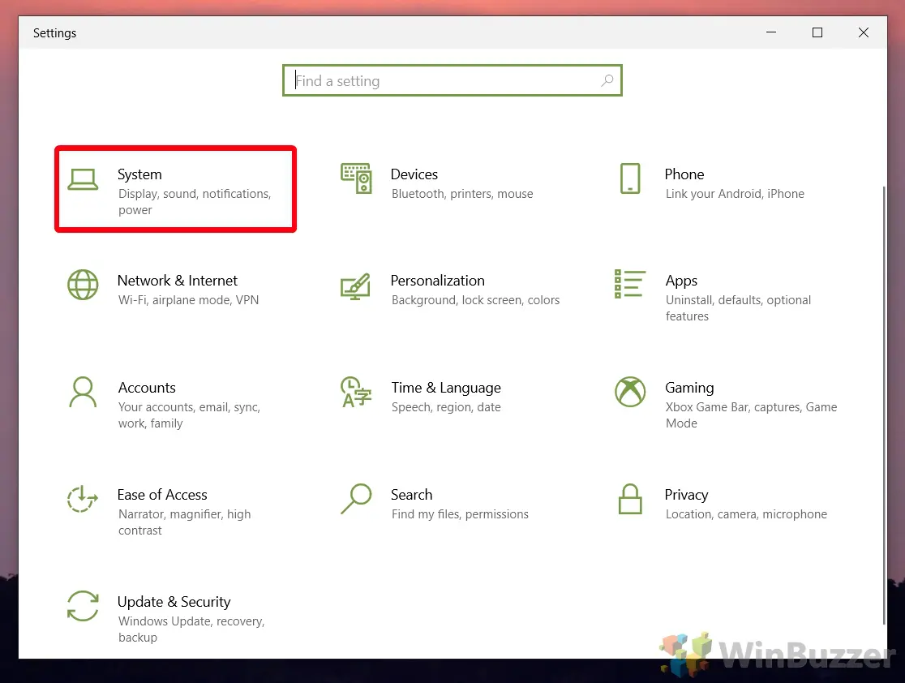Click the Ease of Access icon

point(83,499)
